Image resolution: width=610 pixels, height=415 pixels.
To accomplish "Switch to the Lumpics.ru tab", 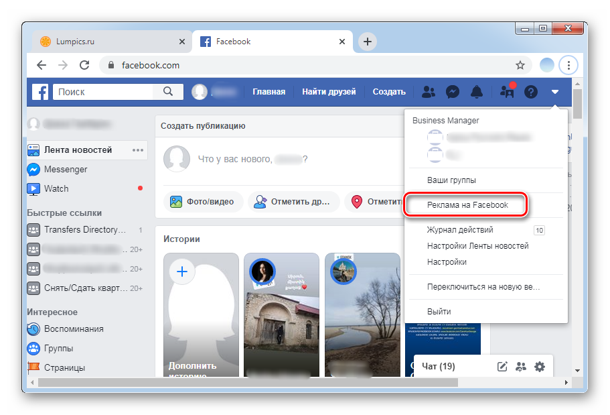I will (x=110, y=42).
